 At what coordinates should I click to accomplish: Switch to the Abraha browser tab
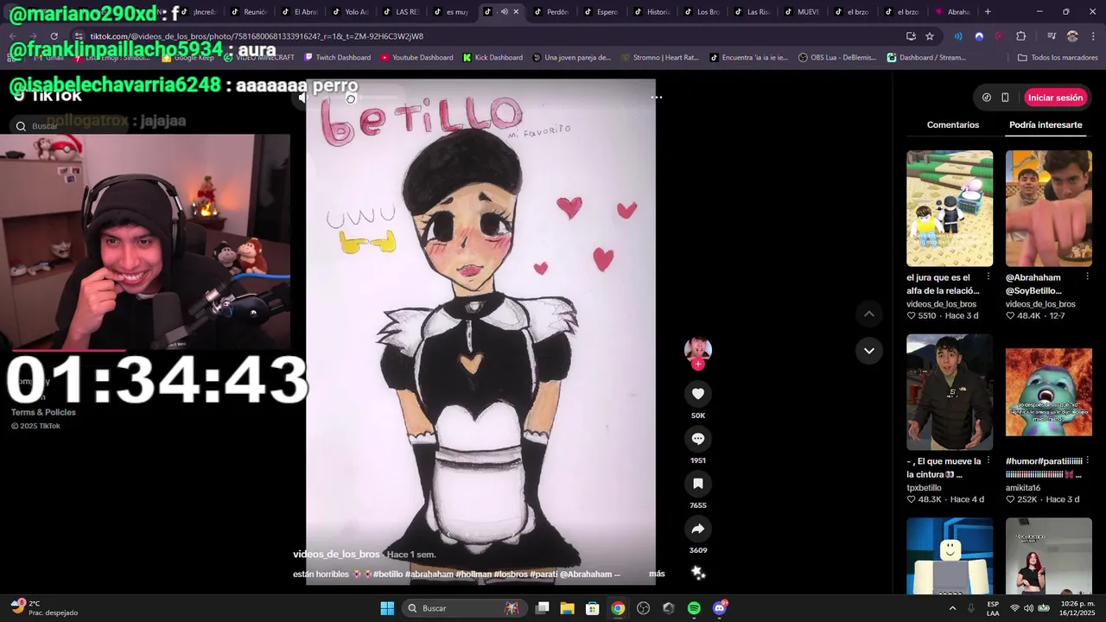point(953,12)
